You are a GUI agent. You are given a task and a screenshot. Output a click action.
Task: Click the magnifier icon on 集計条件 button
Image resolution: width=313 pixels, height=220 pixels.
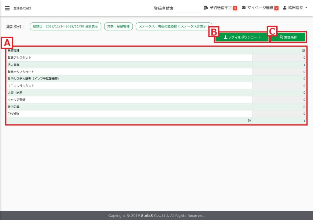[x=281, y=37]
